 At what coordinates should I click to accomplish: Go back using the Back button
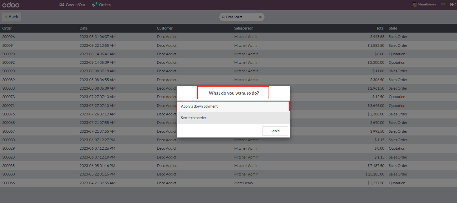coord(12,17)
